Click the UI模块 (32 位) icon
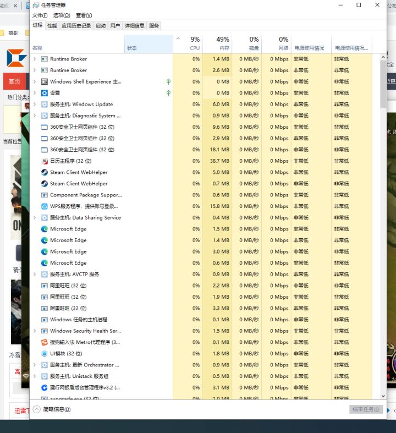 coord(44,354)
